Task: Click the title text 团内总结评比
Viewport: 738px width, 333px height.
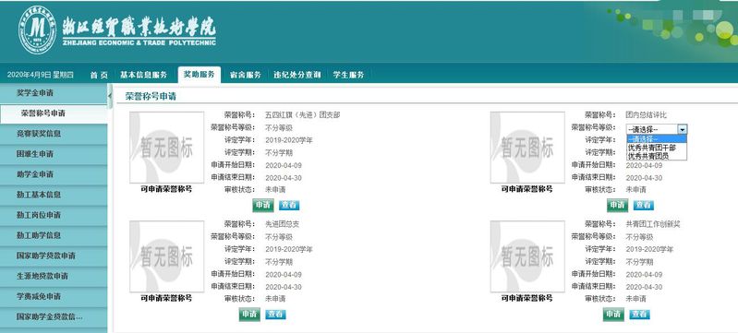Action: pyautogui.click(x=647, y=114)
